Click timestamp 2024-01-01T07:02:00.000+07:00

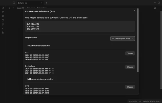coord(39,73)
